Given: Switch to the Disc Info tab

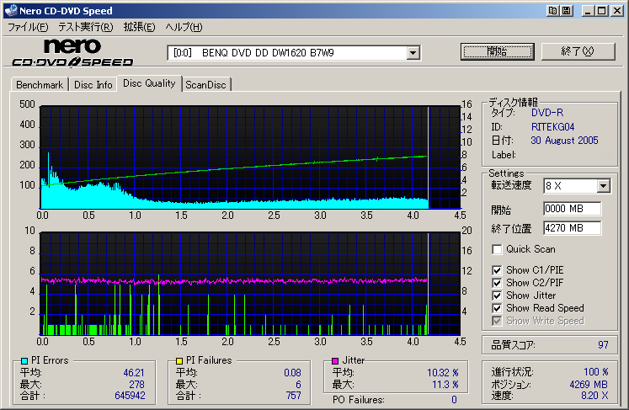Looking at the screenshot, I should [93, 85].
